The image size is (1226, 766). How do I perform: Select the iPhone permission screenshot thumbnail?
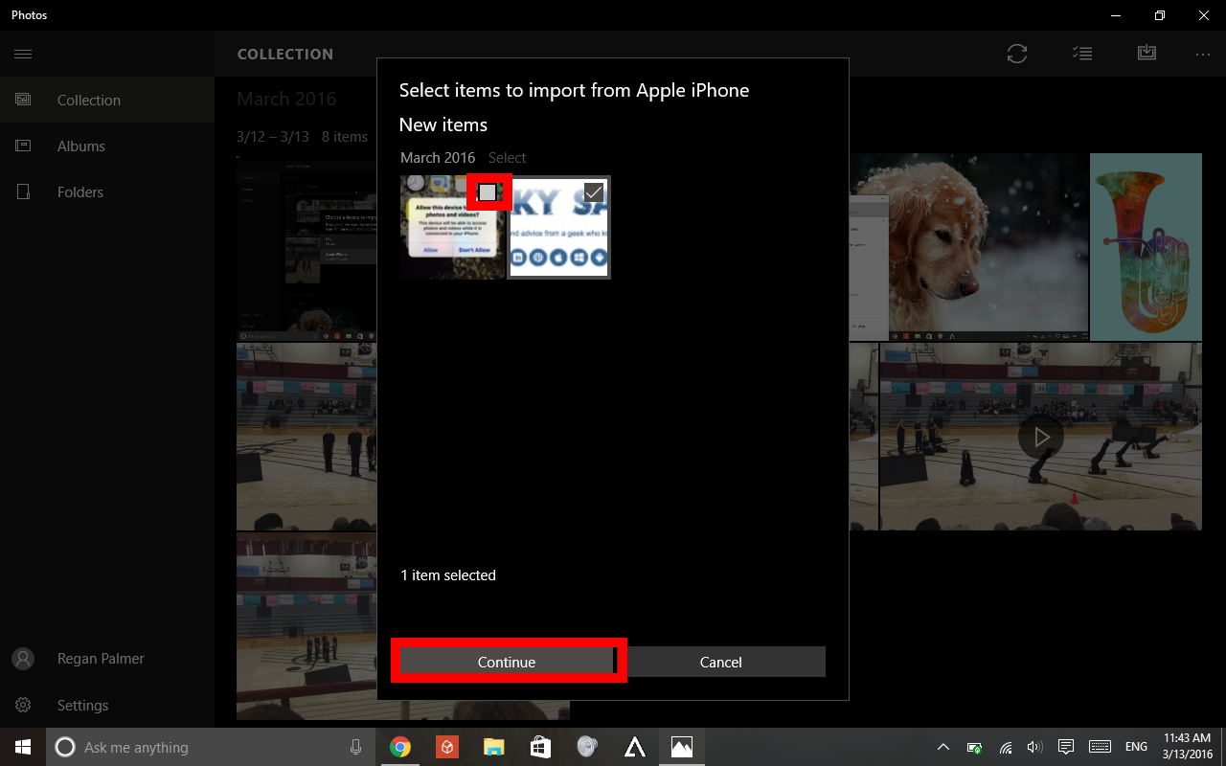452,227
